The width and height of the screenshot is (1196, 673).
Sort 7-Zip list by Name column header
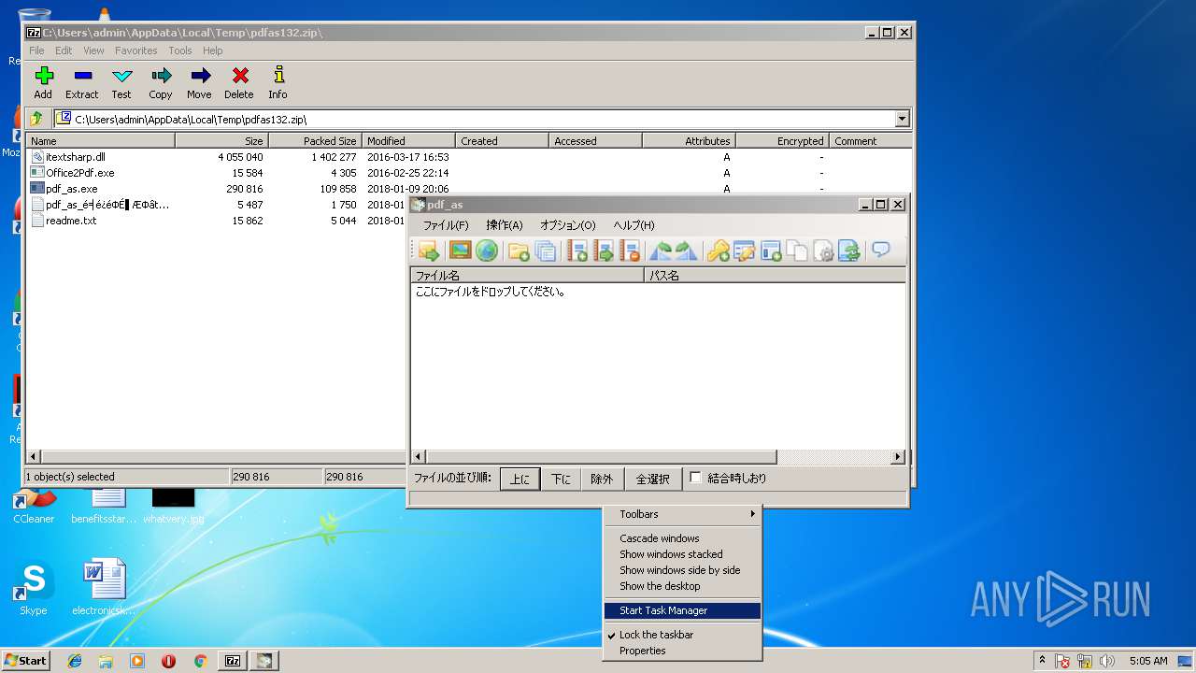(x=101, y=141)
